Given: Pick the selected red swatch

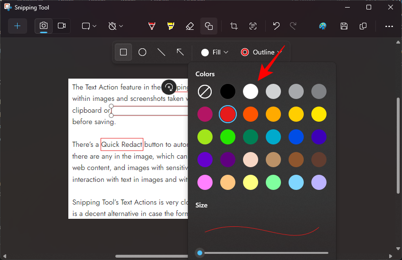Looking at the screenshot, I should click(x=228, y=114).
